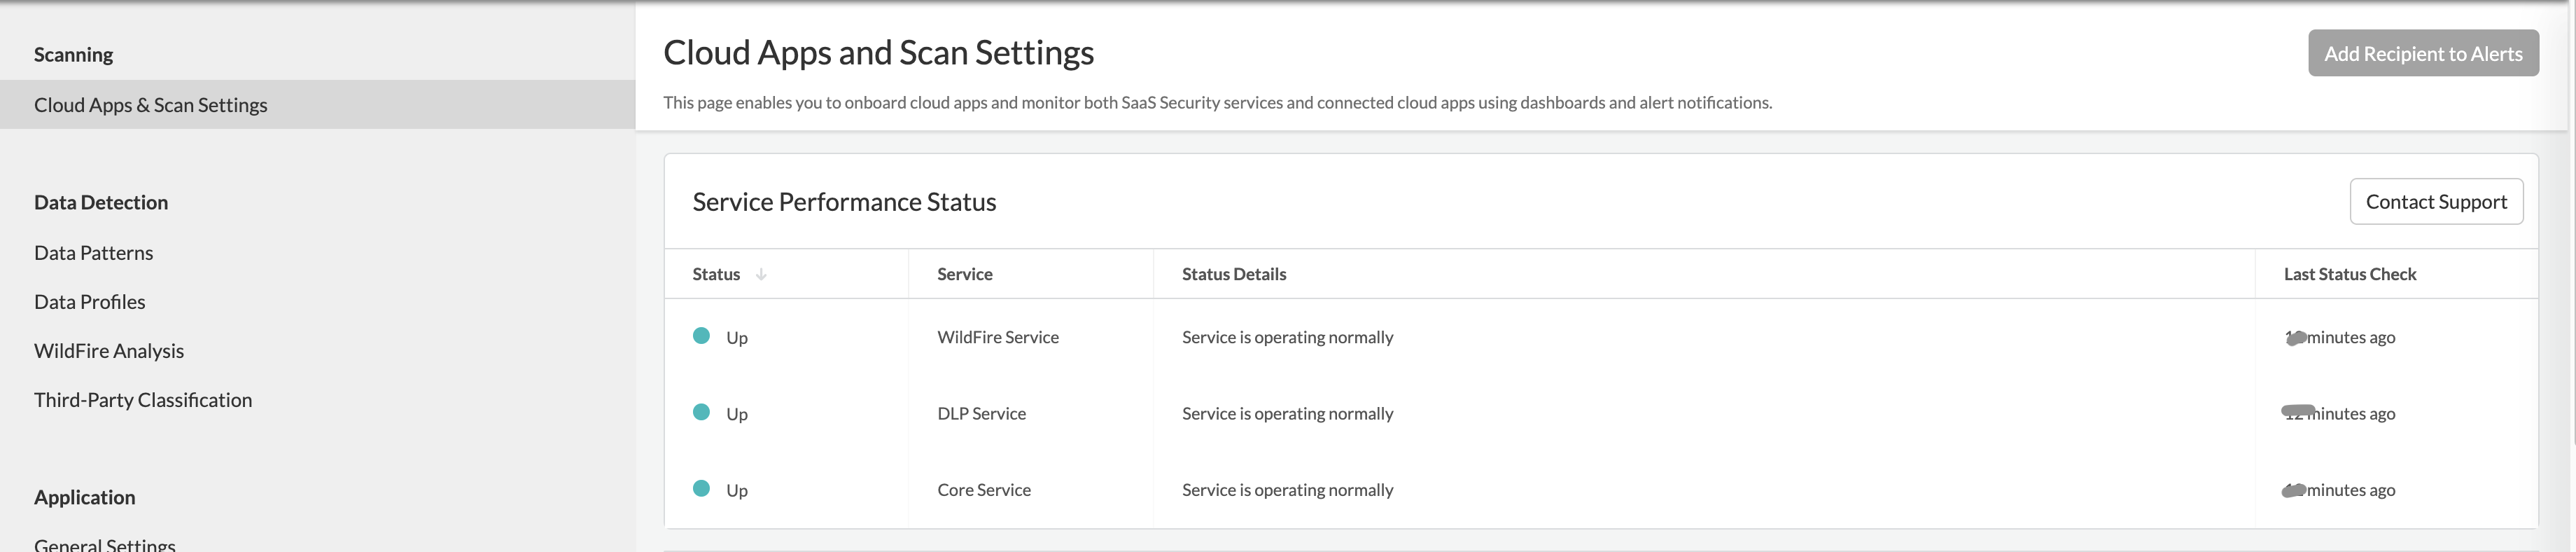Click the Last Status Check column header
The width and height of the screenshot is (2576, 552).
2349,274
